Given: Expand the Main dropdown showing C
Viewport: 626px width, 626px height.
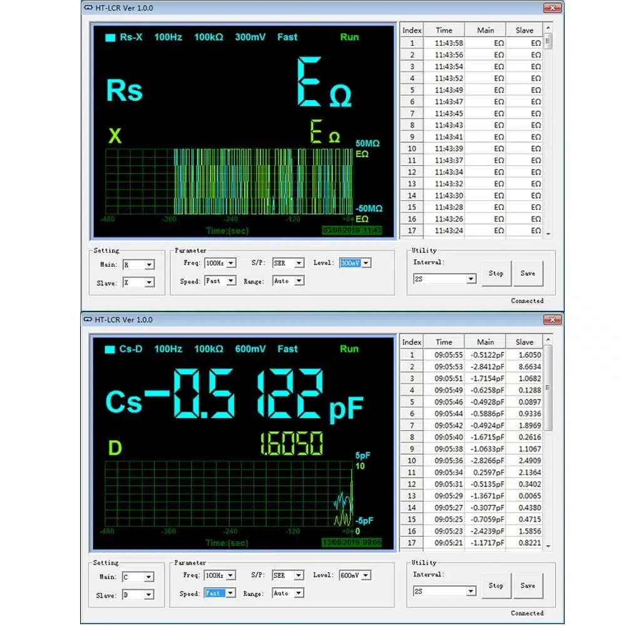Looking at the screenshot, I should (x=149, y=577).
